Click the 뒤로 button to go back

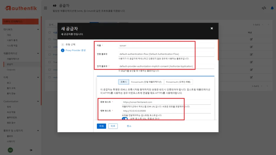pos(113,126)
